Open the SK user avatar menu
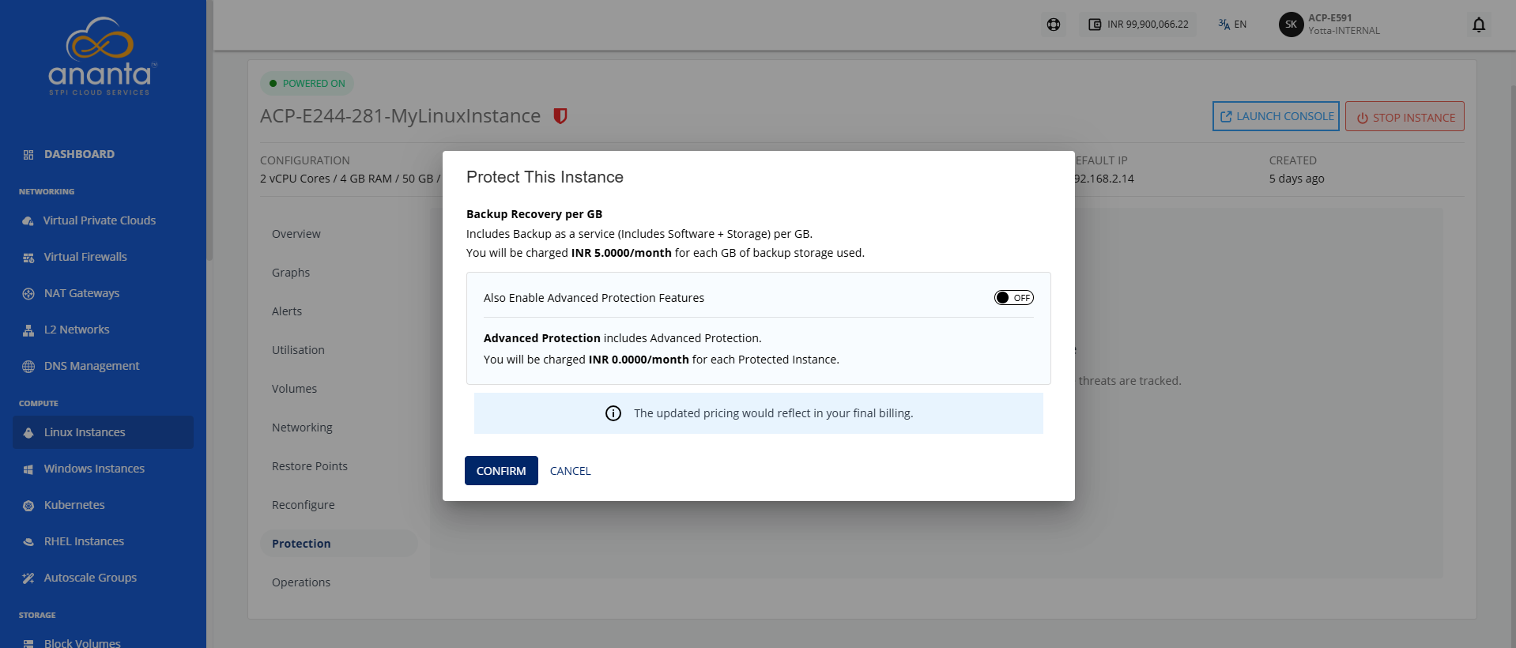 [x=1291, y=24]
